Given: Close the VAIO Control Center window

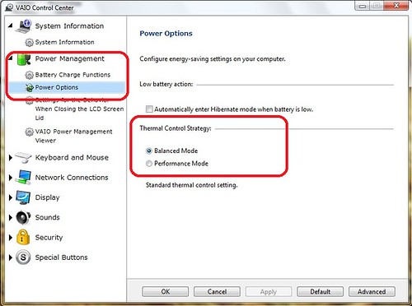Looking at the screenshot, I should click(x=396, y=6).
